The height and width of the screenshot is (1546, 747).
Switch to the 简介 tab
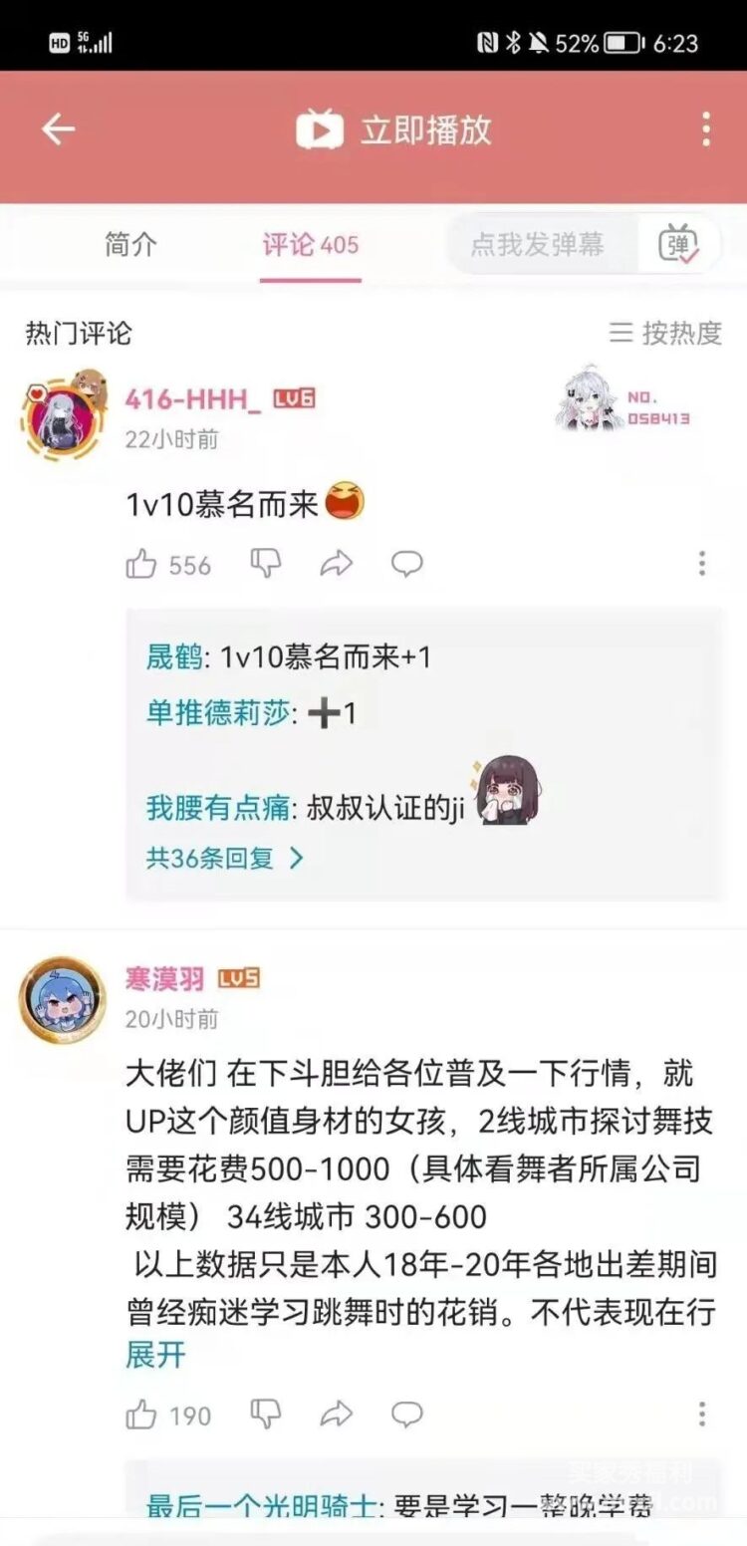(x=131, y=244)
